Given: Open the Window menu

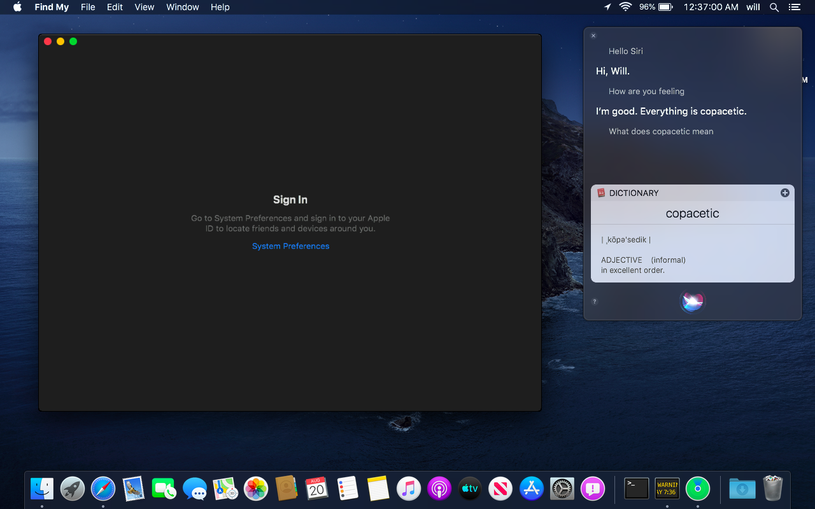Looking at the screenshot, I should coord(183,7).
